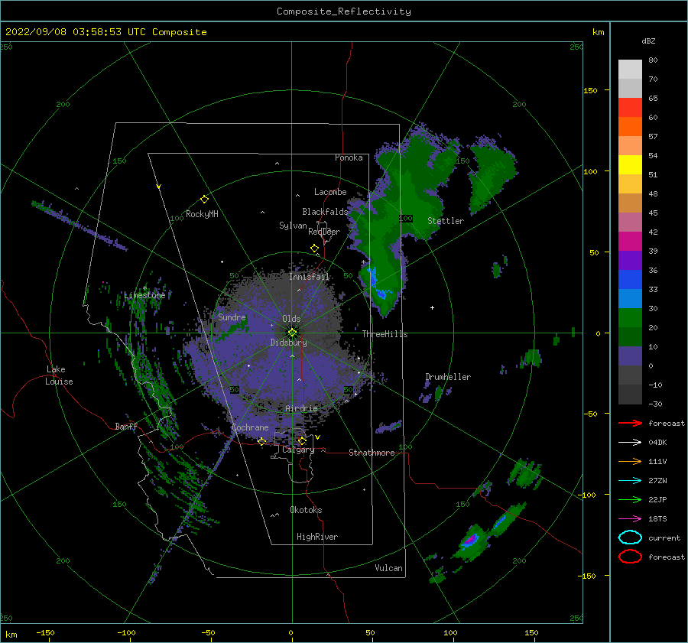Click the Innisfail city label
Viewport: 688px width, 643px height.
coord(309,277)
